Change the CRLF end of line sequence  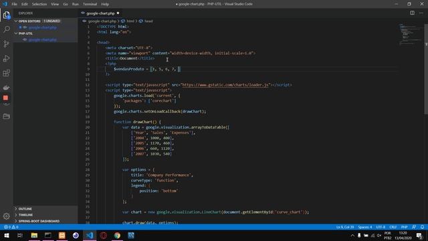[x=393, y=227]
